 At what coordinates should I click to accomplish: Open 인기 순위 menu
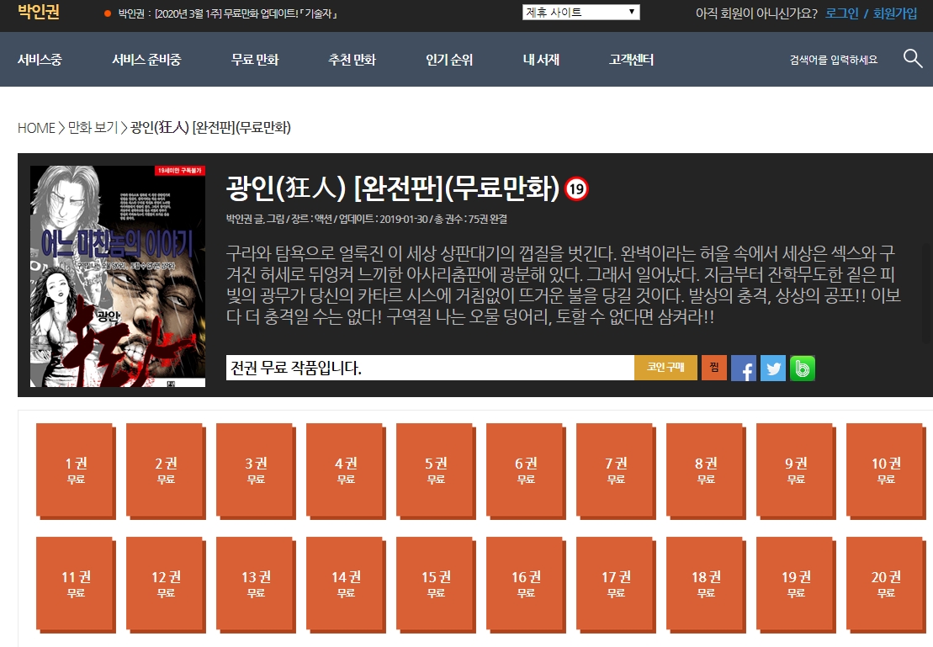click(448, 60)
